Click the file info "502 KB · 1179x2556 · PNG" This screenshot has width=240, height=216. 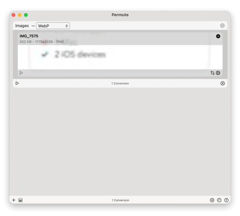[x=42, y=42]
